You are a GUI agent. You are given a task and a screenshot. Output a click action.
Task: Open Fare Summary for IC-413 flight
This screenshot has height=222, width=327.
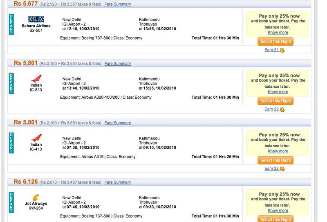point(118,123)
